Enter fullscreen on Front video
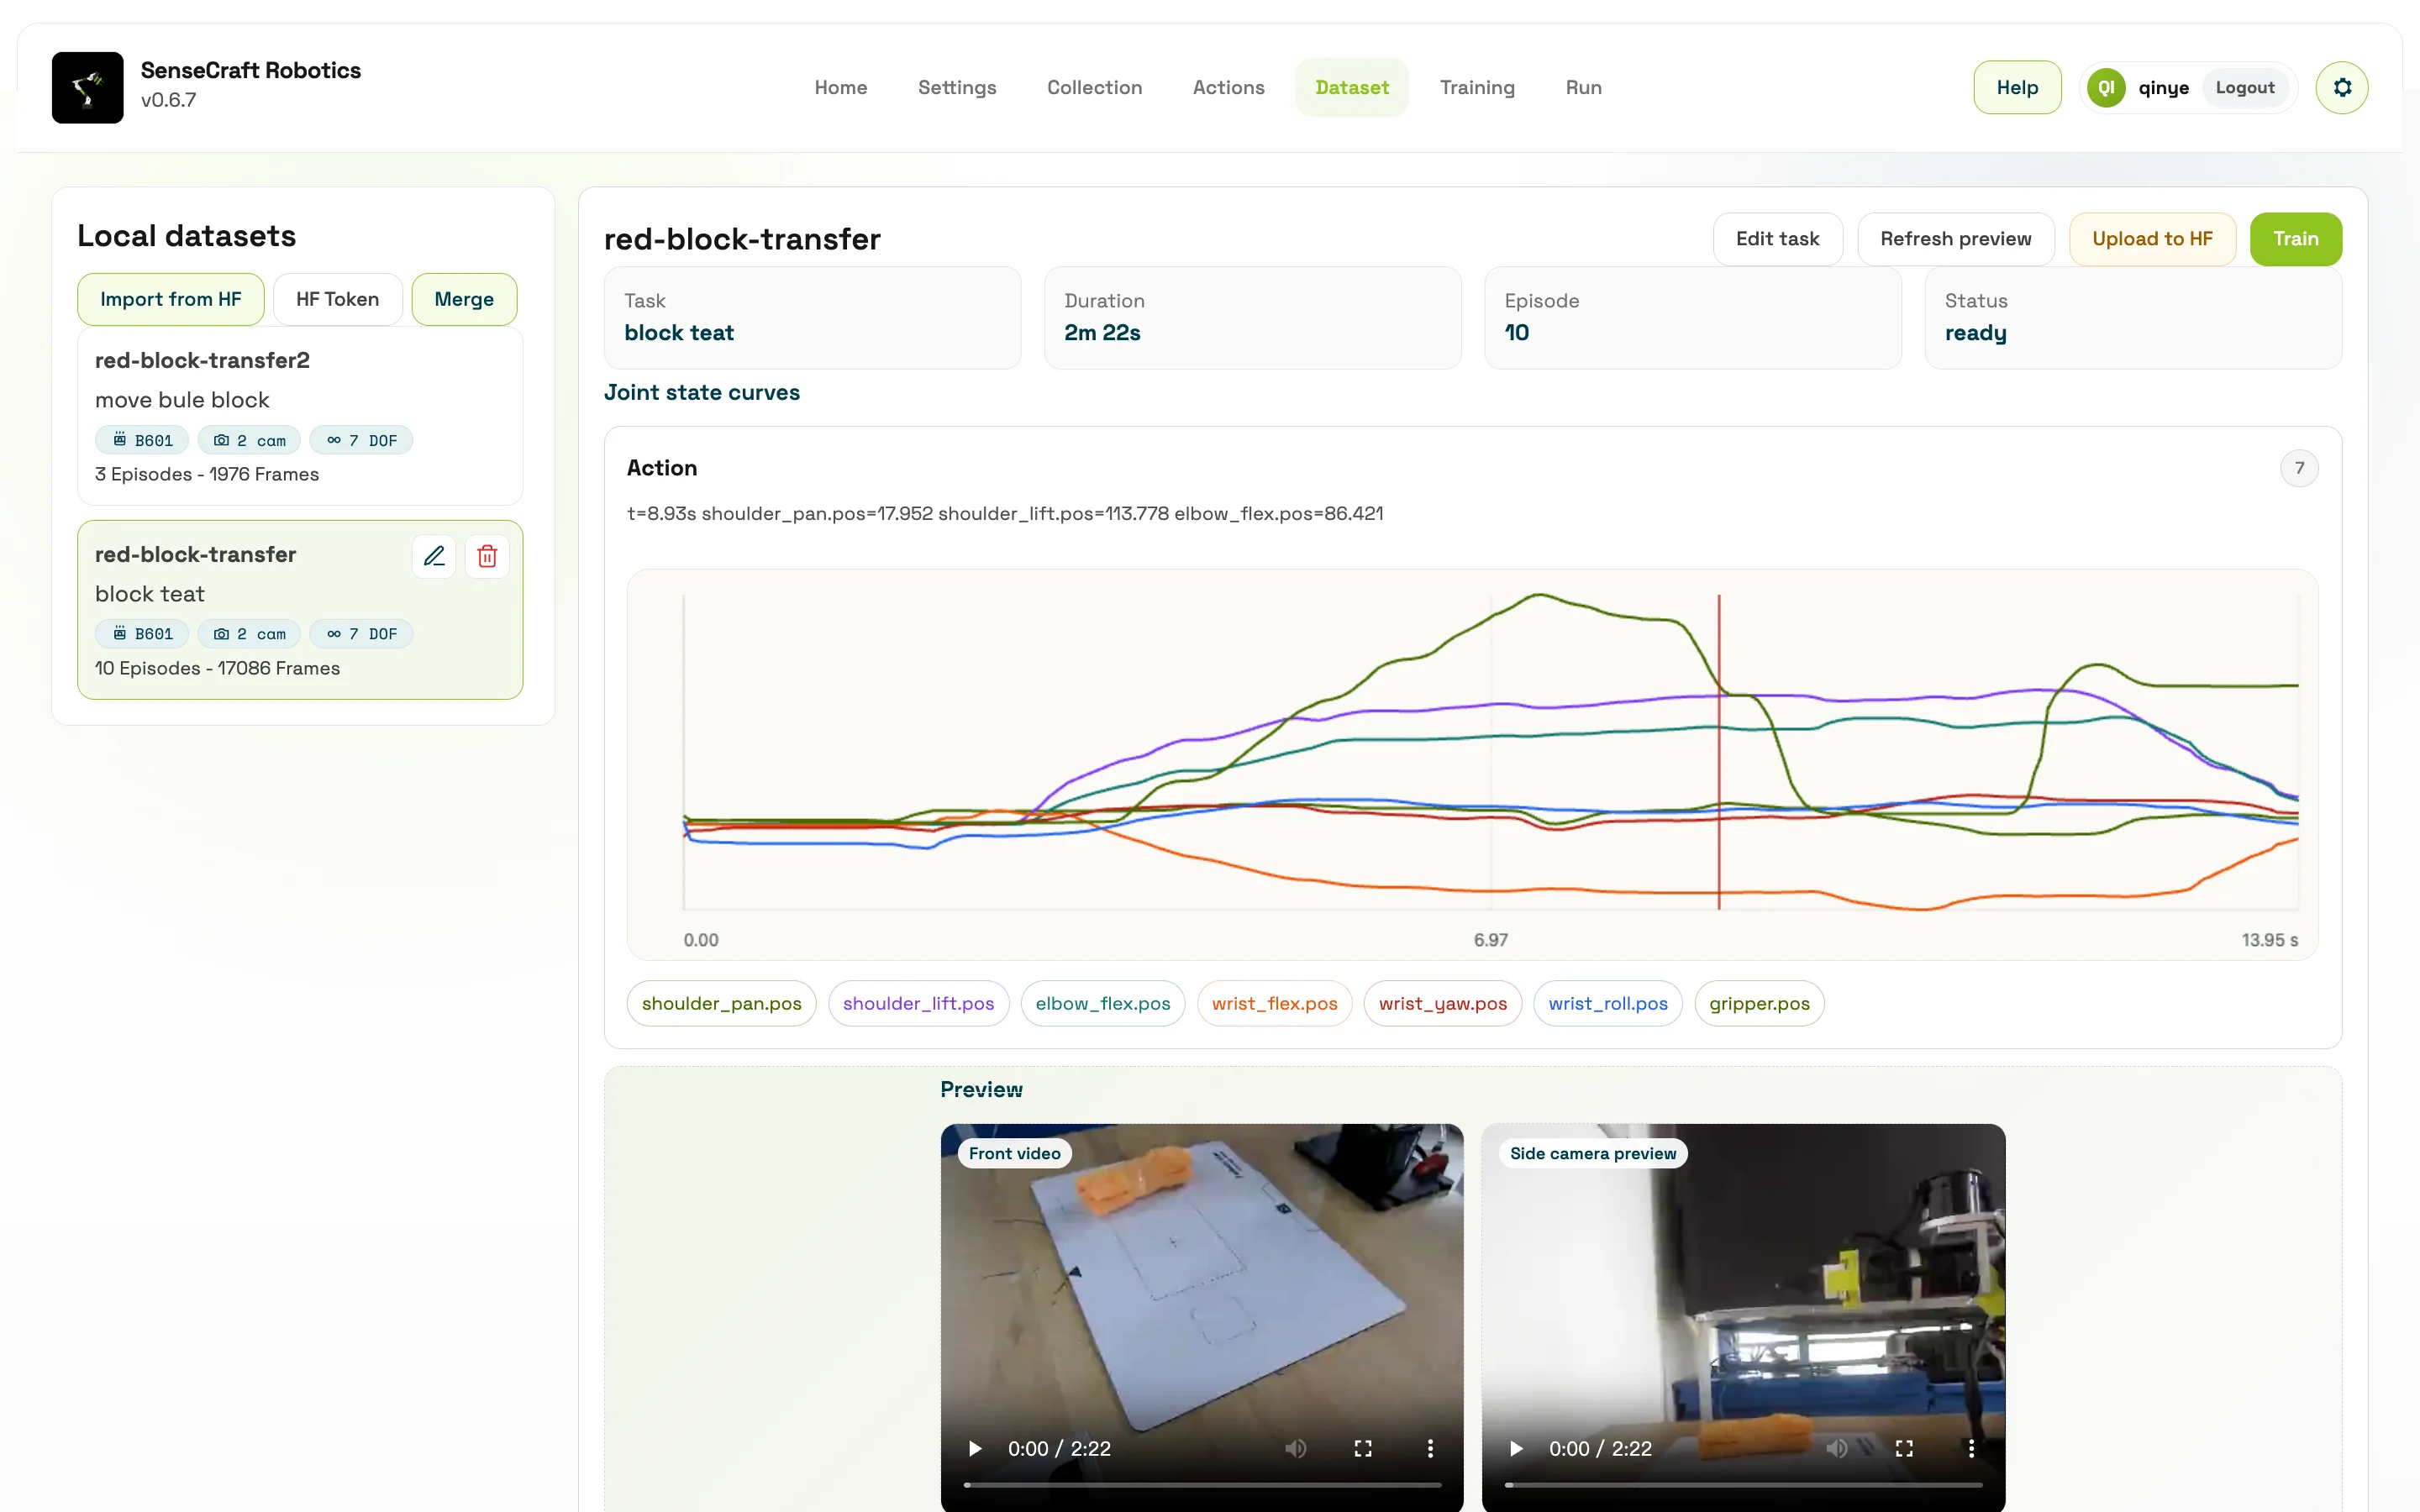 click(x=1363, y=1448)
